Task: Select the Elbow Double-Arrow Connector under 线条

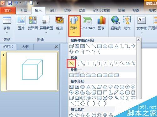Action: (100, 63)
